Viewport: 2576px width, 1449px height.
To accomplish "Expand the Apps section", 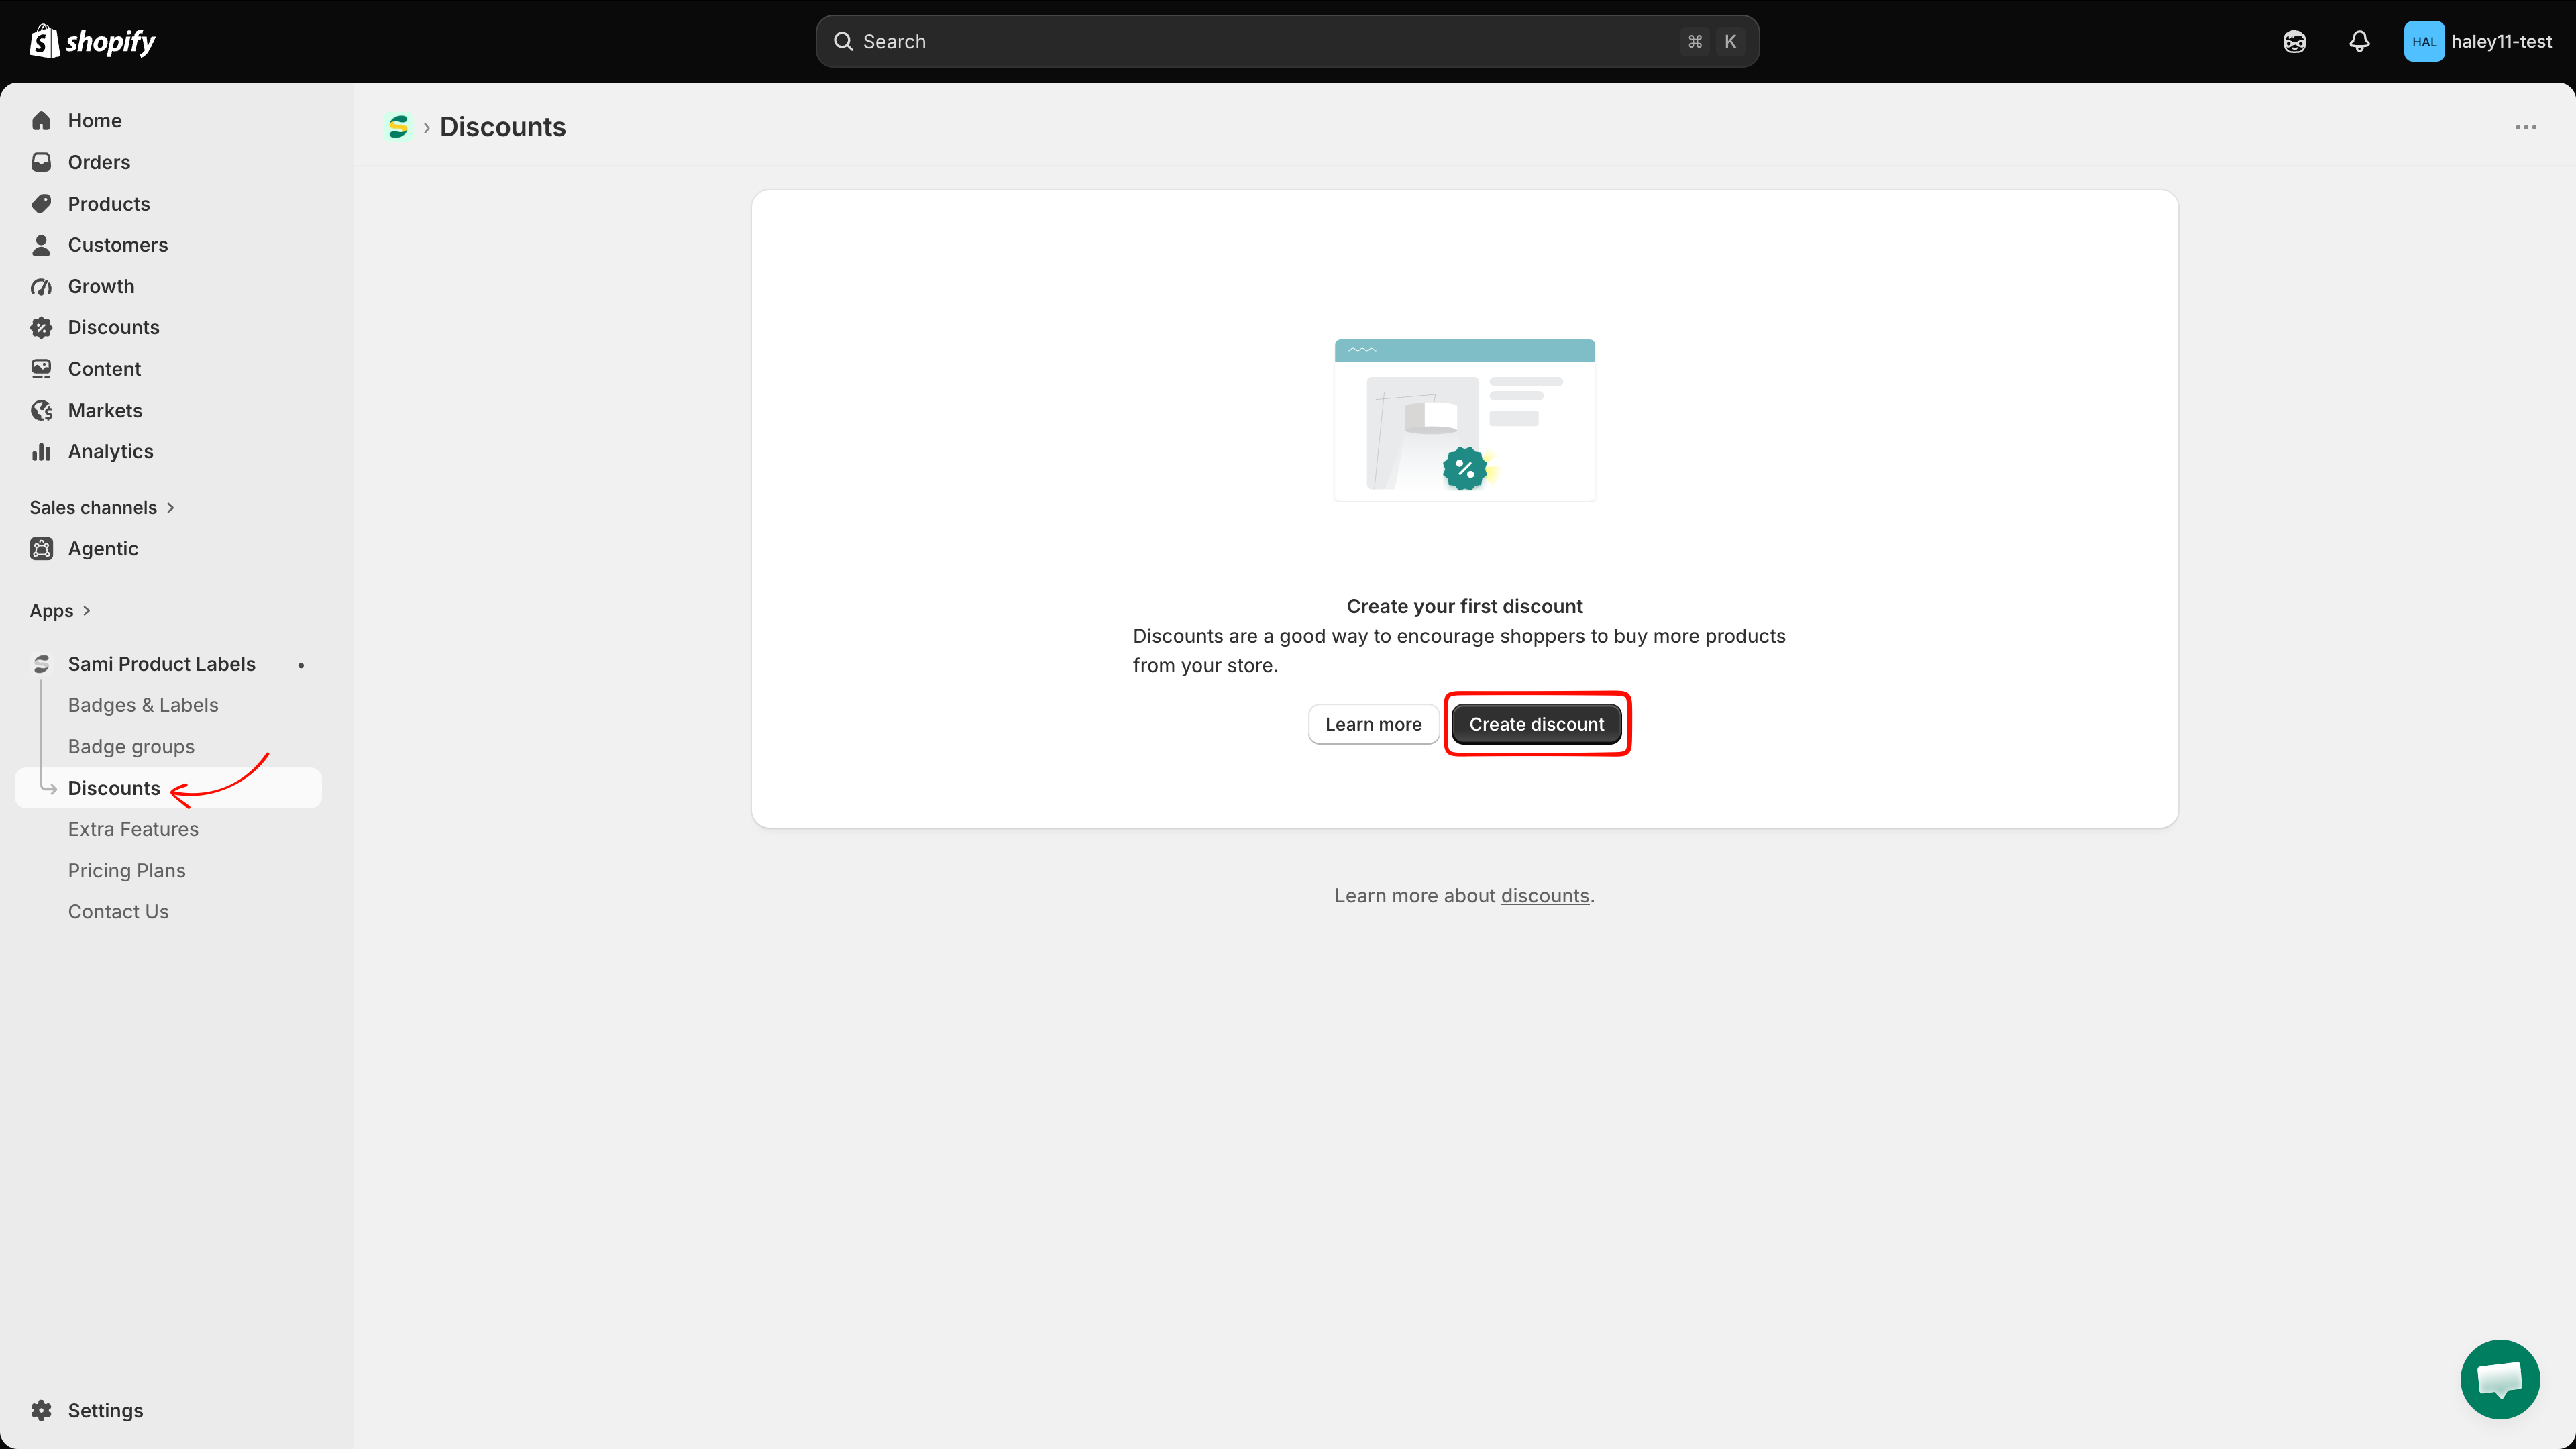I will (x=60, y=611).
